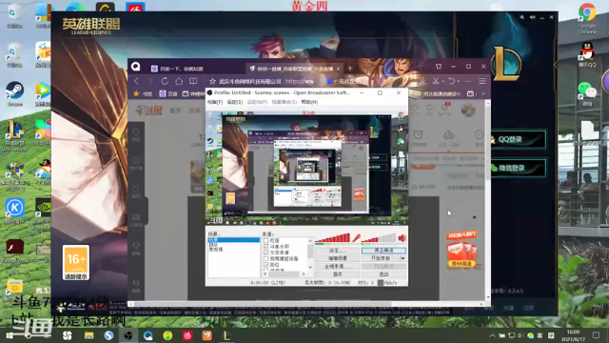Click 首页 on the Douyu page header
This screenshot has height=343, width=609.
tap(175, 111)
